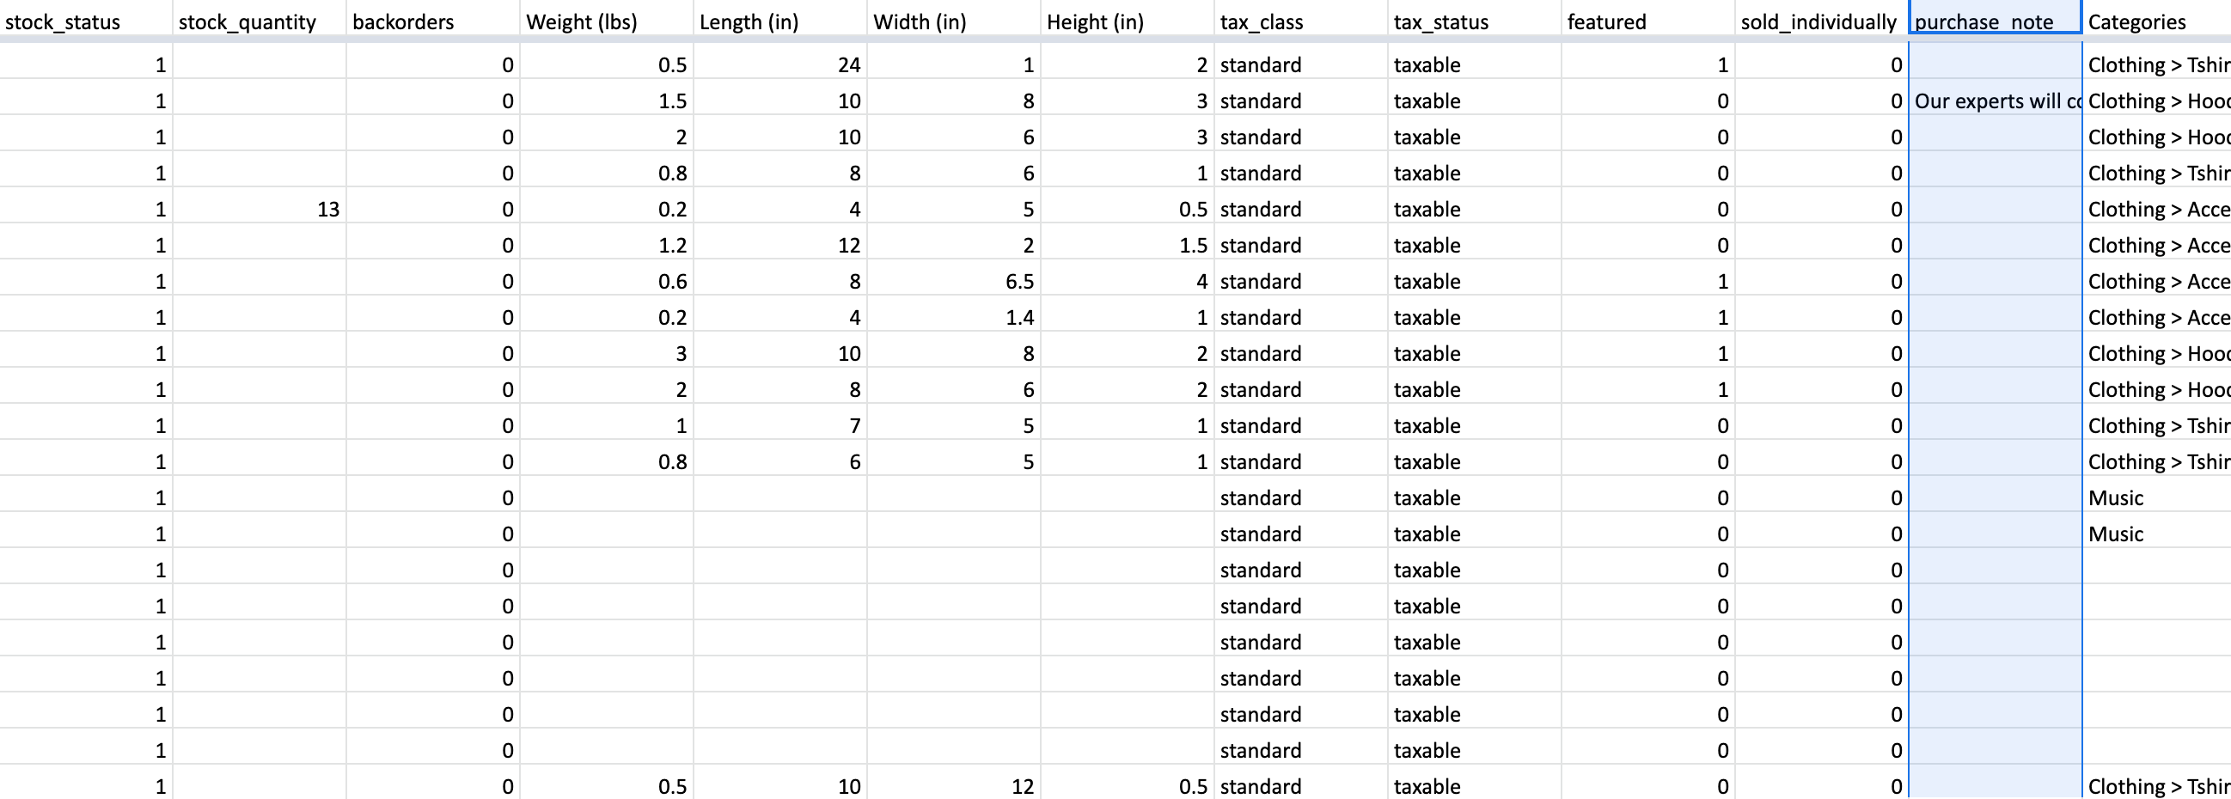Click the tax_class column header
2231x799 pixels.
pos(1299,21)
